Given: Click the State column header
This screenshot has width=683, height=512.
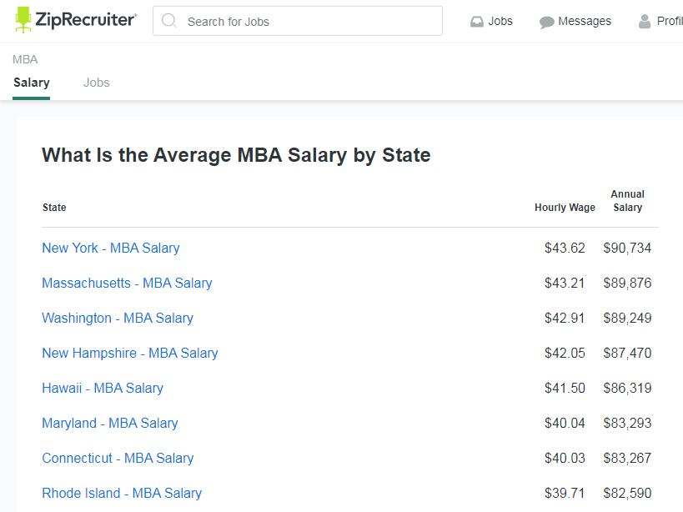Looking at the screenshot, I should coord(54,208).
